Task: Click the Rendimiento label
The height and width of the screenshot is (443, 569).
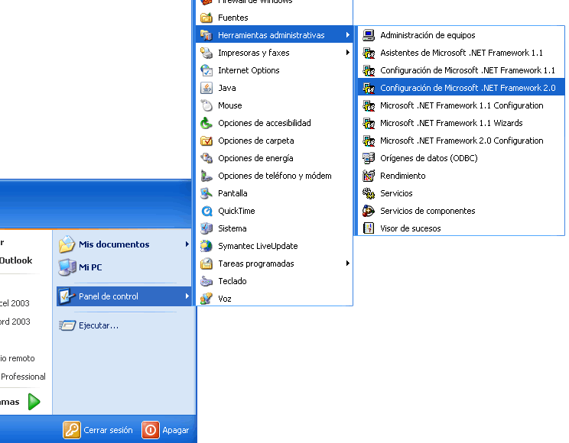Action: pyautogui.click(x=403, y=176)
